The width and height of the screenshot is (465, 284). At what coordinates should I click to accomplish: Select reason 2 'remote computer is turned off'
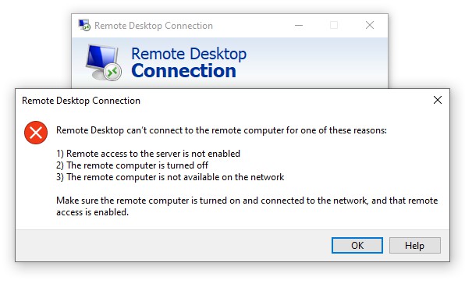(x=132, y=165)
